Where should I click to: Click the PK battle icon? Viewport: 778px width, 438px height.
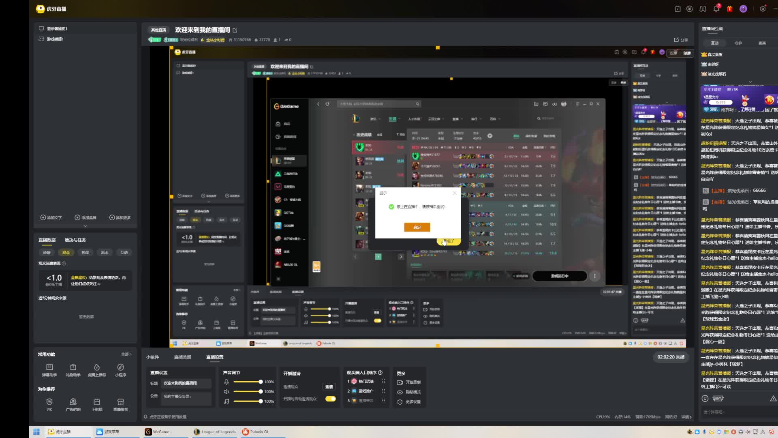49,402
